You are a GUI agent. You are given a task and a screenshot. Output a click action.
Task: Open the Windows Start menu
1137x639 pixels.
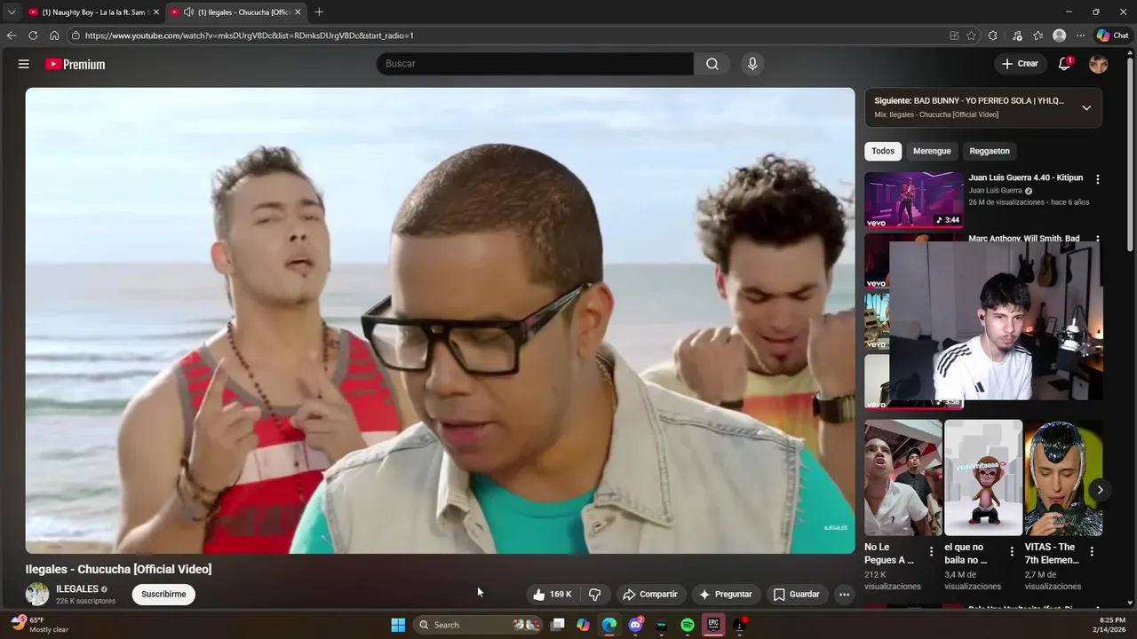[398, 625]
